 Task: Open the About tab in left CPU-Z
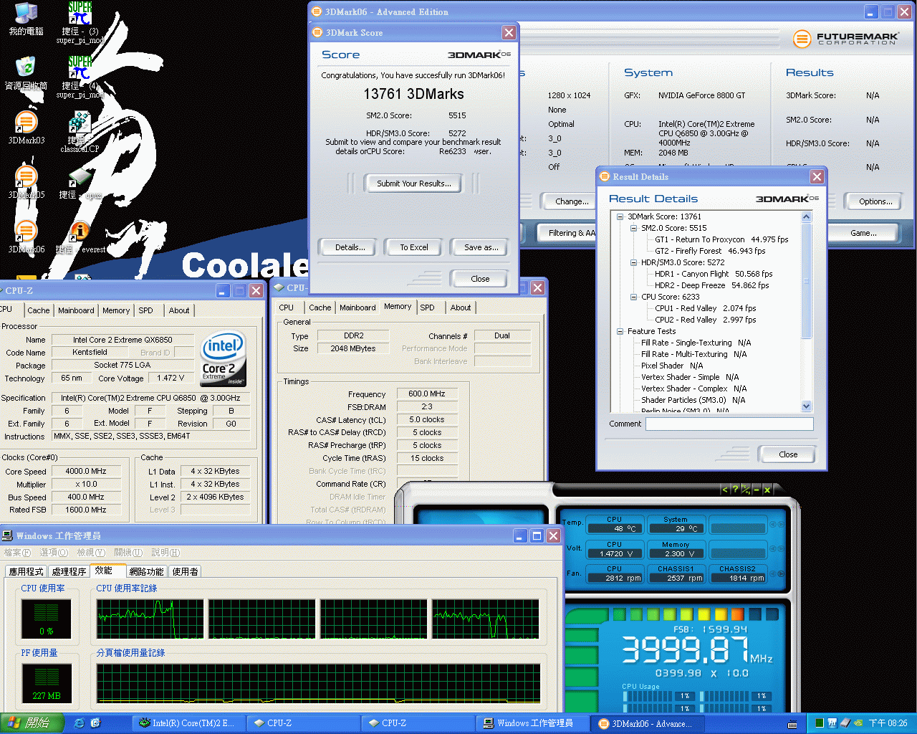tap(179, 310)
